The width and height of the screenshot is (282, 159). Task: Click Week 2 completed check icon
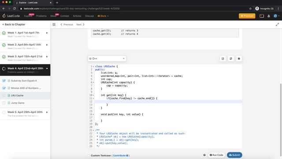coord(4,45)
